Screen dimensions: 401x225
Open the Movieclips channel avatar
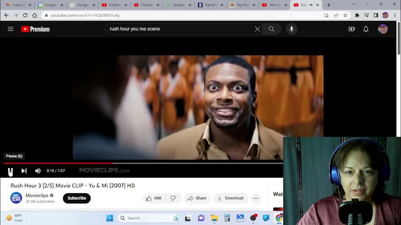(16, 198)
